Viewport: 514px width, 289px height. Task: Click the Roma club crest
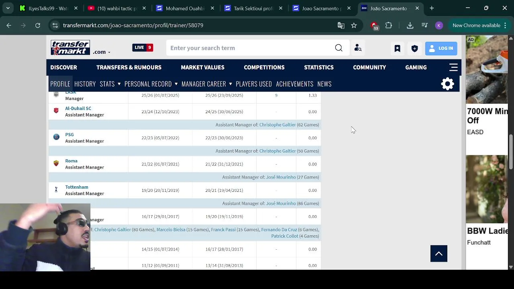56,163
